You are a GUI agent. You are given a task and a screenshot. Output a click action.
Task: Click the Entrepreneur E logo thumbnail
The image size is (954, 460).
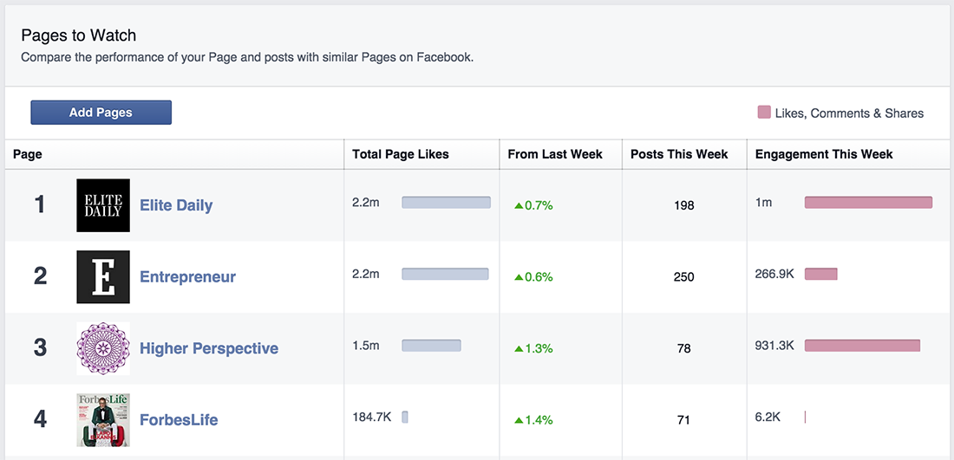tap(103, 276)
